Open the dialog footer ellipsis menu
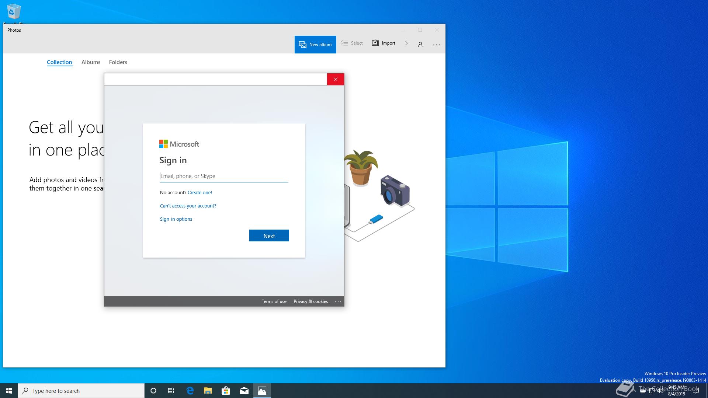 [338, 301]
